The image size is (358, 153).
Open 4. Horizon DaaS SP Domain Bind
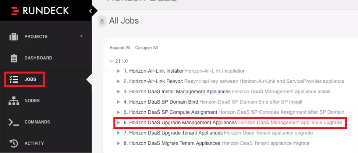pos(161,102)
